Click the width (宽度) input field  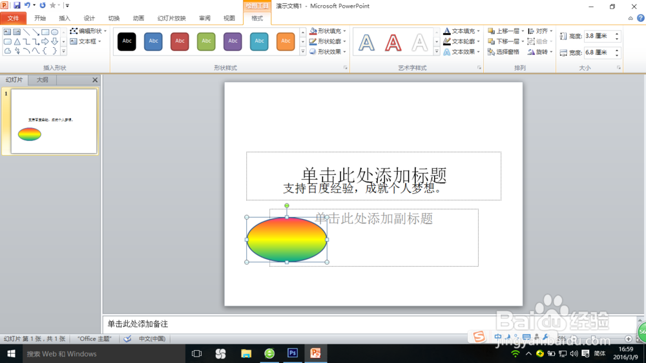599,52
